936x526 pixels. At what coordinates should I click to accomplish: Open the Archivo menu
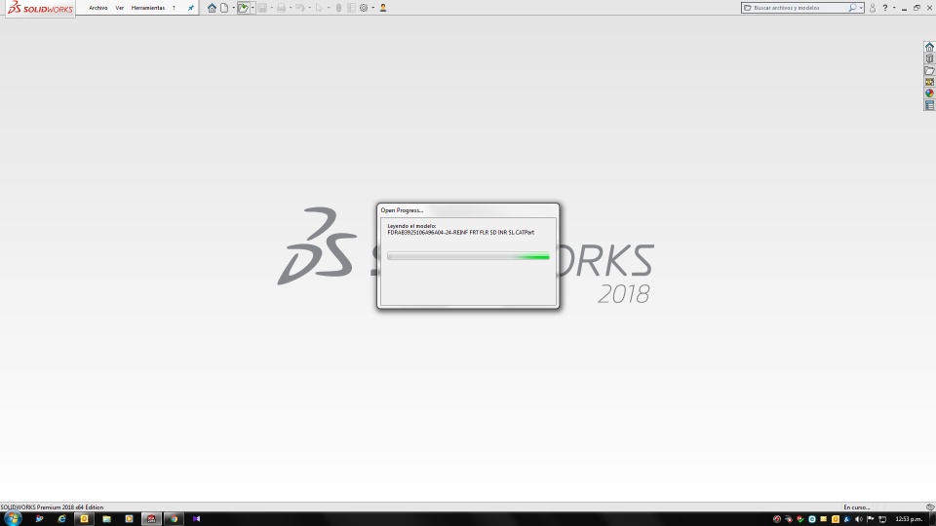(97, 8)
